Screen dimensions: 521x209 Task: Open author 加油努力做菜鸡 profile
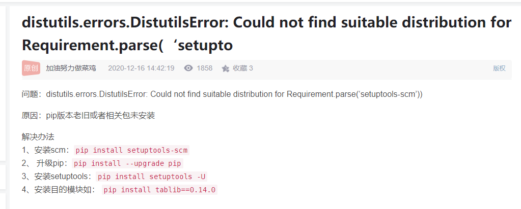[71, 68]
